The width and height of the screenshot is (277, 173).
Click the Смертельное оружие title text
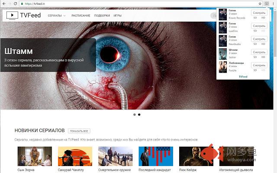[x=114, y=170]
